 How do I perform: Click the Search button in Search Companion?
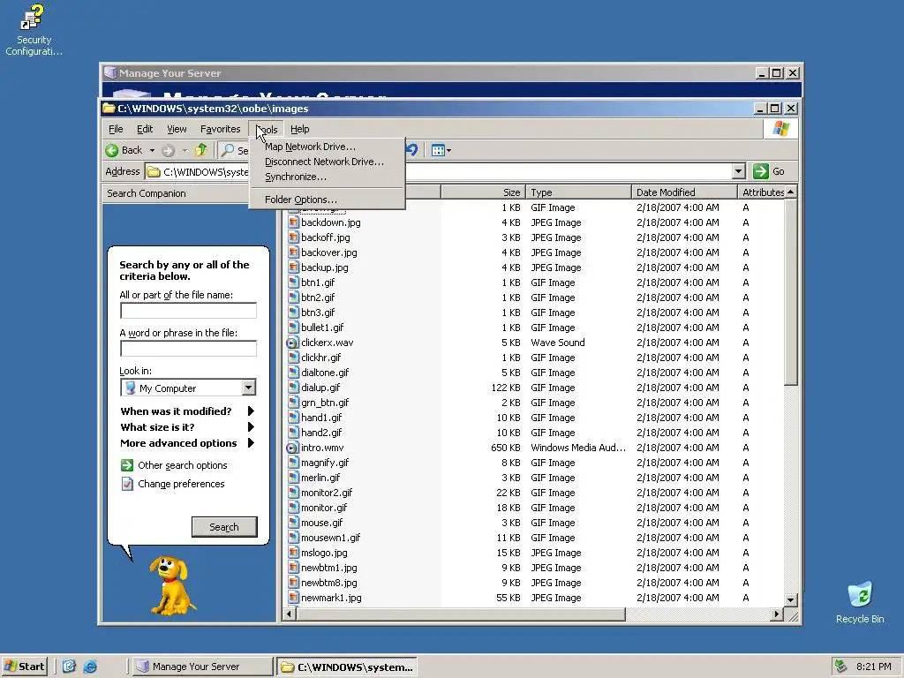click(224, 527)
